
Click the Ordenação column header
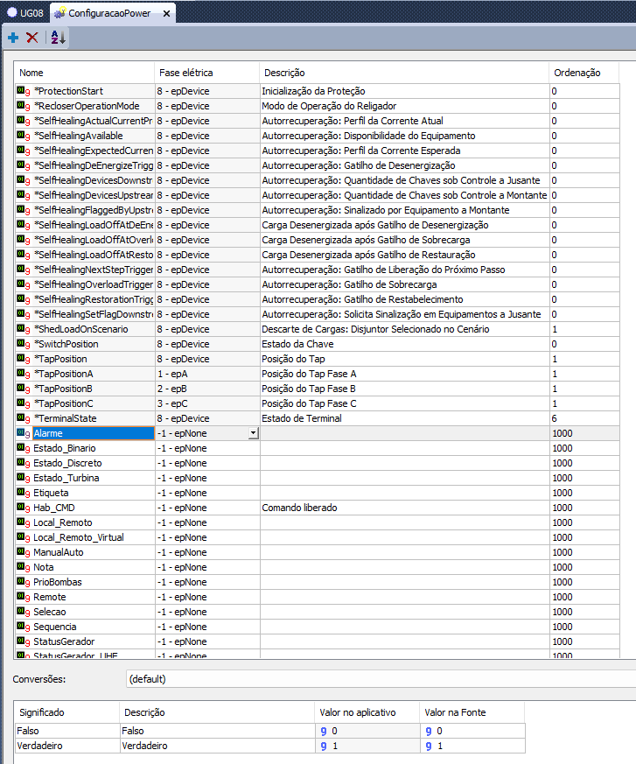584,73
